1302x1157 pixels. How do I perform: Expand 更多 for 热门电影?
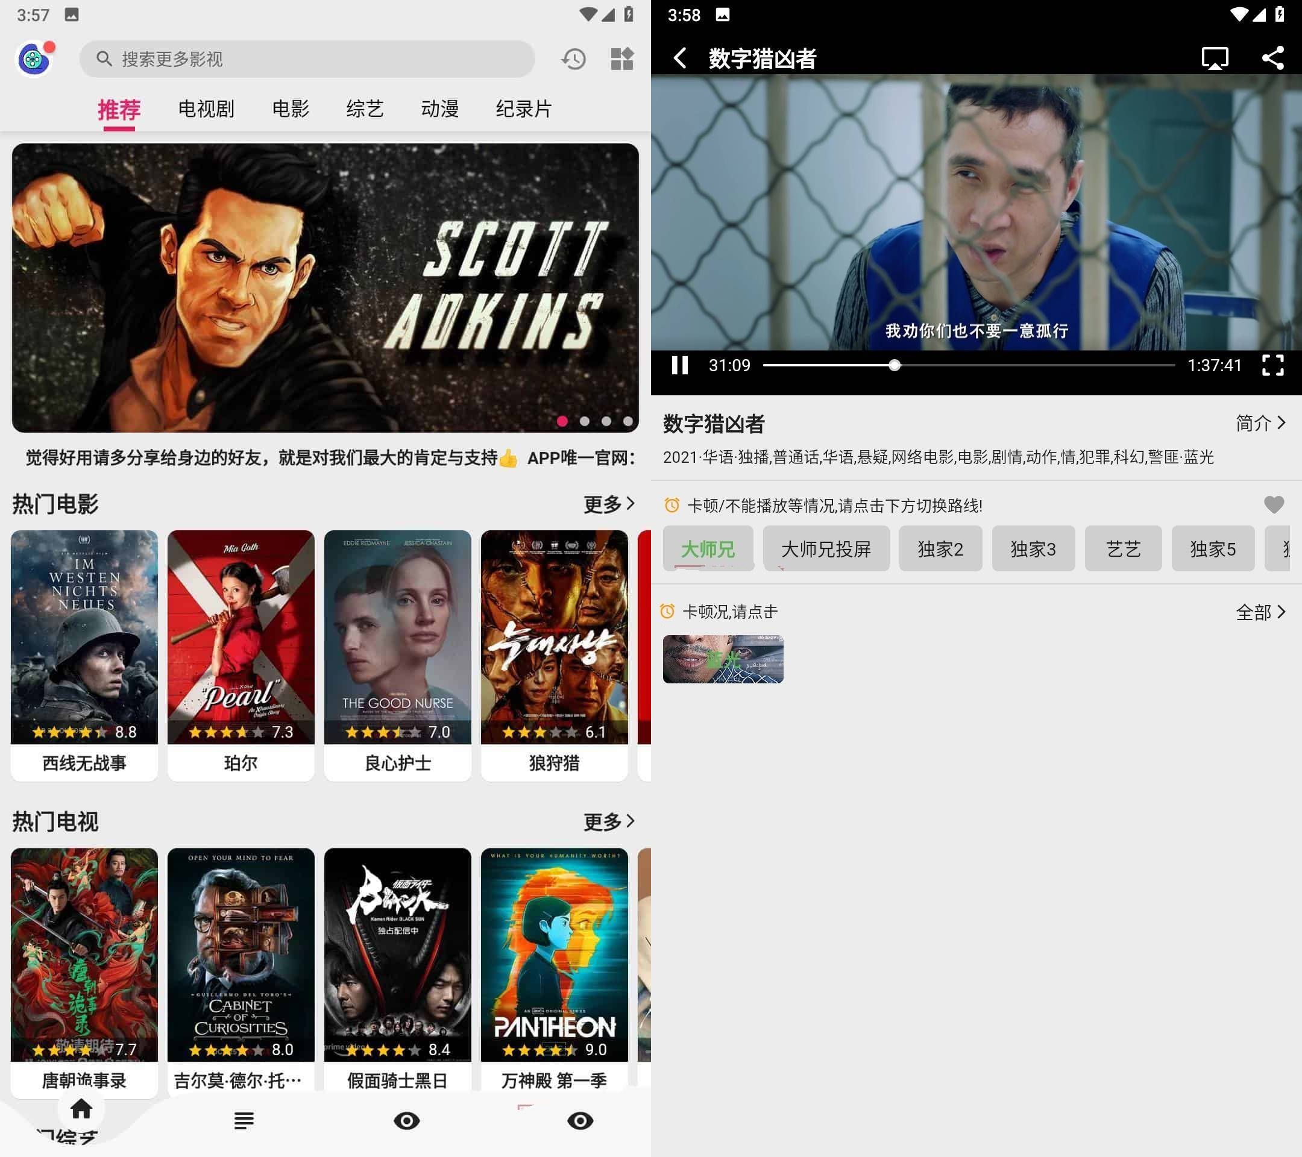coord(609,504)
